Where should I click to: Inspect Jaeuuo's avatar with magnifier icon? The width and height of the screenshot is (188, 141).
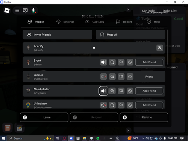pyautogui.click(x=112, y=76)
